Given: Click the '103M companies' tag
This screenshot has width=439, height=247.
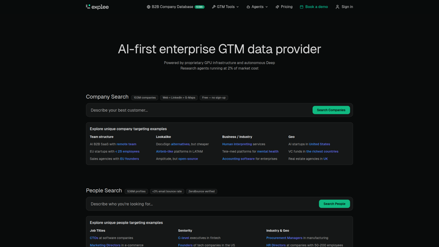Looking at the screenshot, I should [x=145, y=98].
